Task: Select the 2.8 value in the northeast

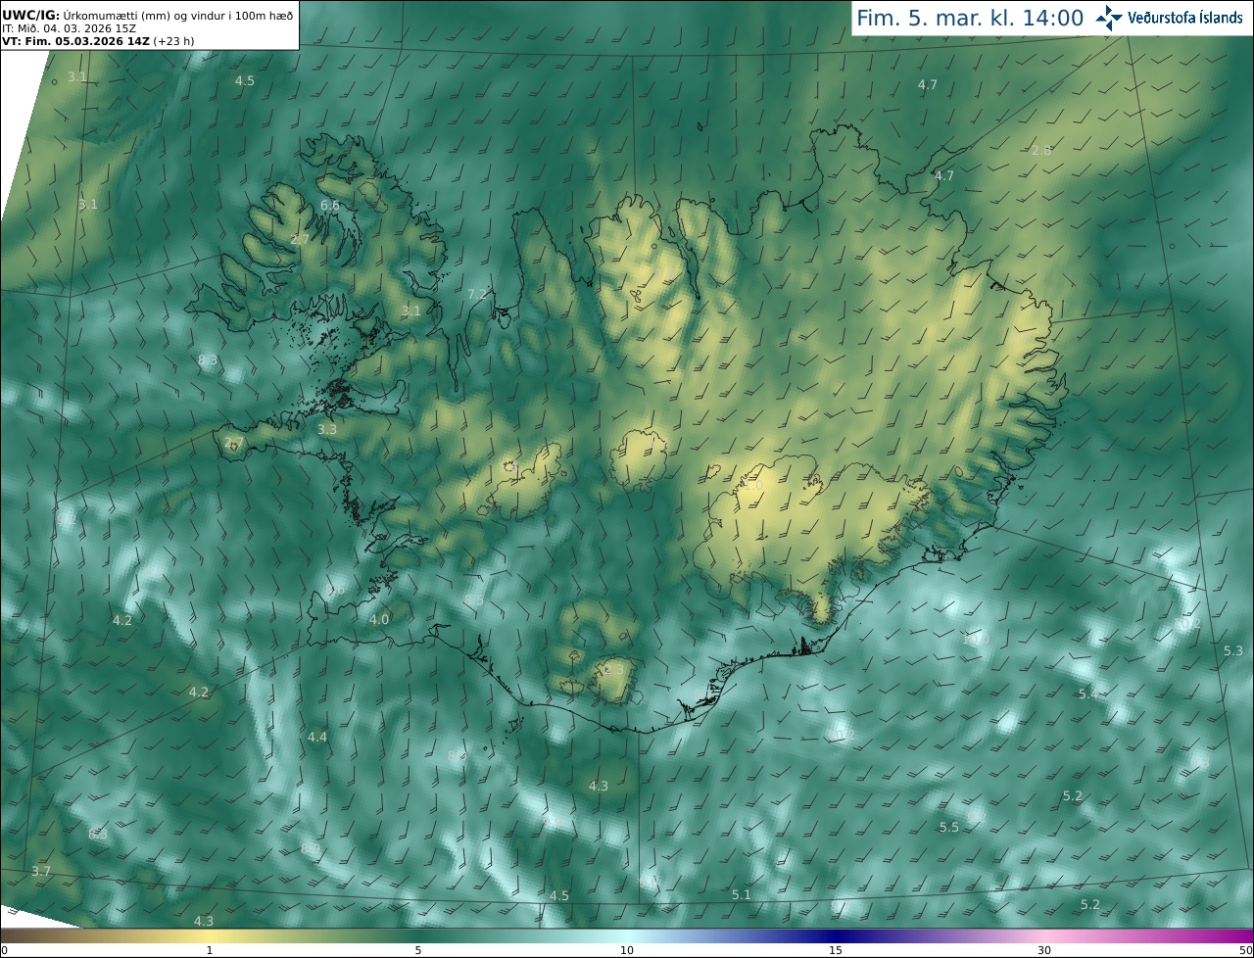Action: point(1041,150)
